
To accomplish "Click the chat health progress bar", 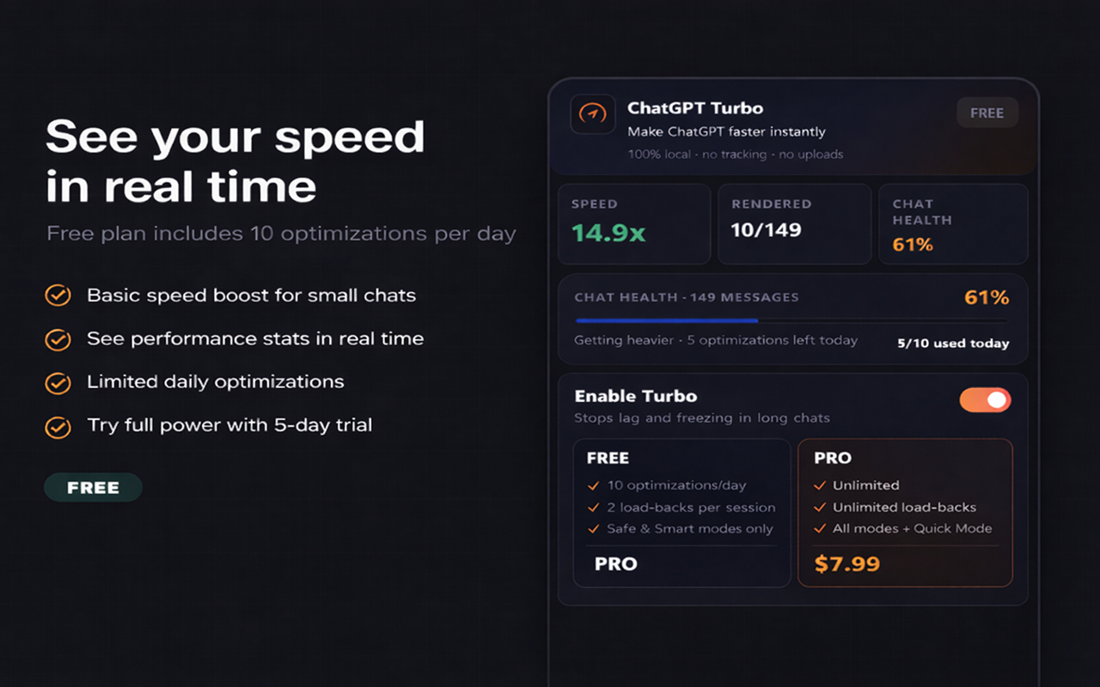I will click(x=791, y=320).
